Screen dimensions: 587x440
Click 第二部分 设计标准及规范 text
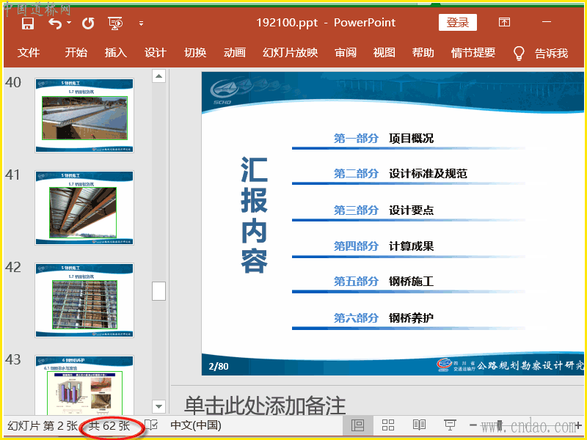pyautogui.click(x=400, y=173)
